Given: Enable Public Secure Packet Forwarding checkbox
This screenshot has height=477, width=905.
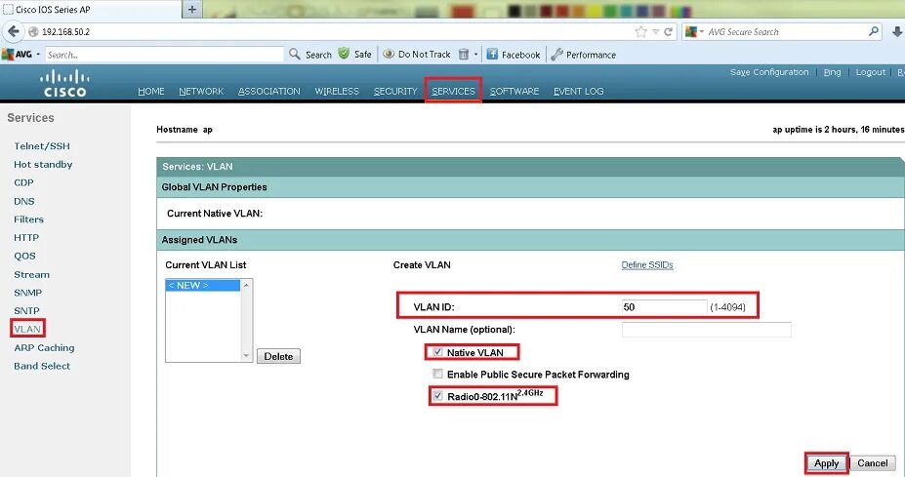Looking at the screenshot, I should point(437,374).
